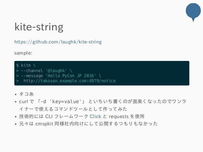
Task: Click the kite-string slide title
Action: tap(39, 27)
